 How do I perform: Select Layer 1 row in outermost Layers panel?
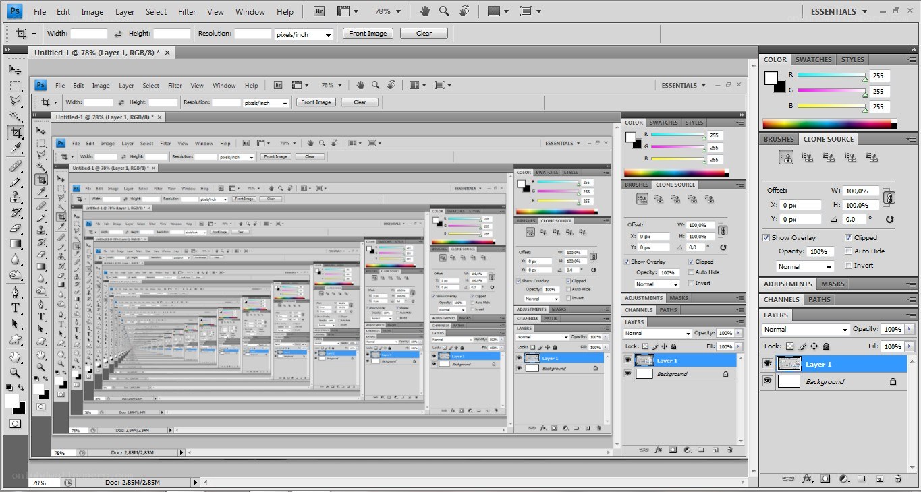[x=834, y=364]
